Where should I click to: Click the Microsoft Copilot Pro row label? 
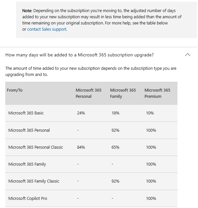tap(28, 199)
